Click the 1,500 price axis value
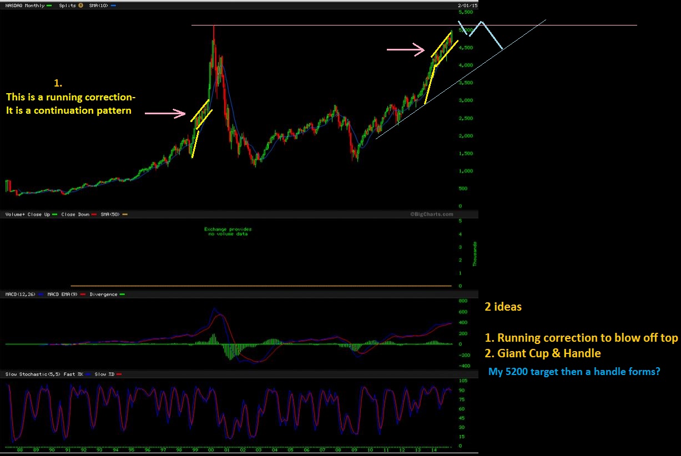Image resolution: width=681 pixels, height=456 pixels. click(x=465, y=154)
